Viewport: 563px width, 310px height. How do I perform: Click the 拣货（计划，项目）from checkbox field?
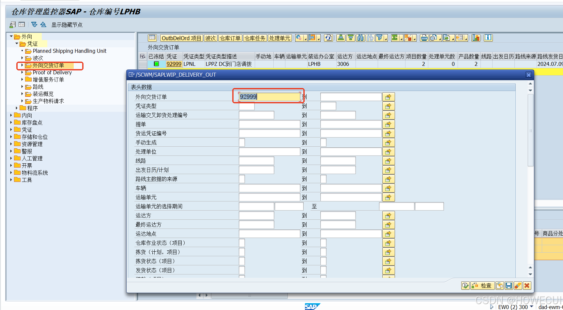click(242, 252)
